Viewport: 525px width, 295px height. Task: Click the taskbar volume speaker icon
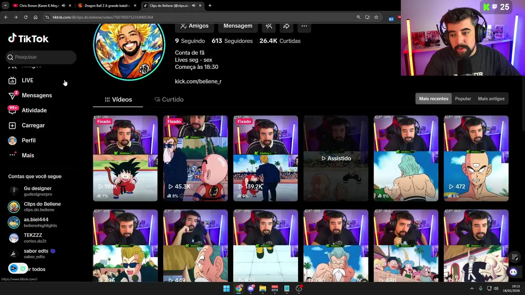tap(496, 288)
